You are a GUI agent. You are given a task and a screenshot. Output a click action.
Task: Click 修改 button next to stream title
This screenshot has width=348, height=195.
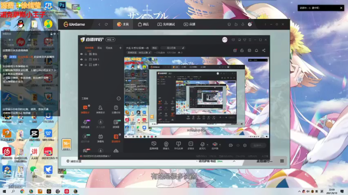coord(154,48)
